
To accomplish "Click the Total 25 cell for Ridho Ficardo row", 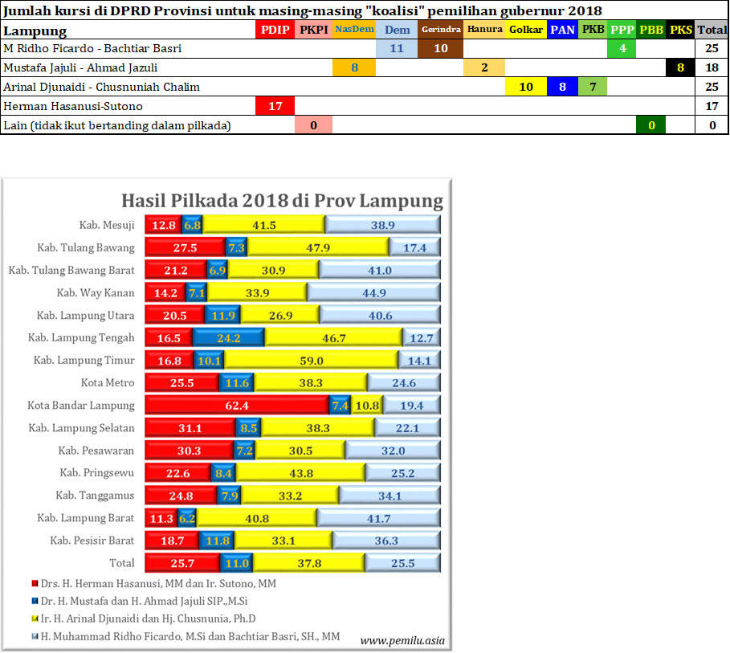I will tap(712, 48).
